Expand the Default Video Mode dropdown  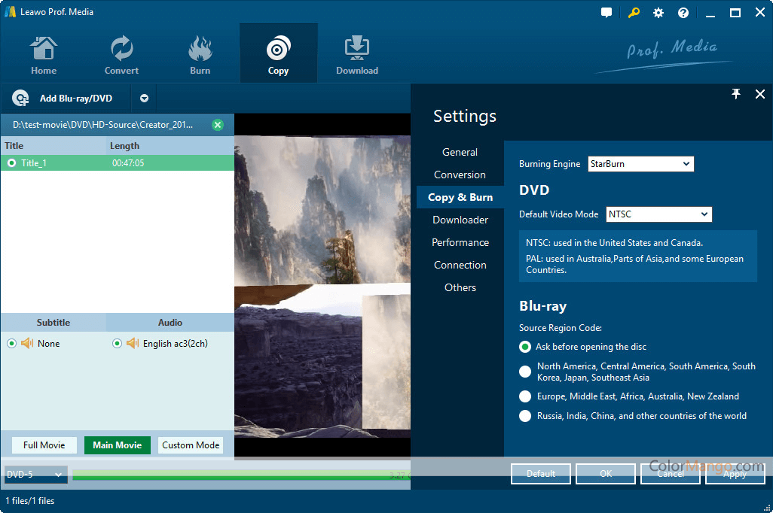[658, 214]
